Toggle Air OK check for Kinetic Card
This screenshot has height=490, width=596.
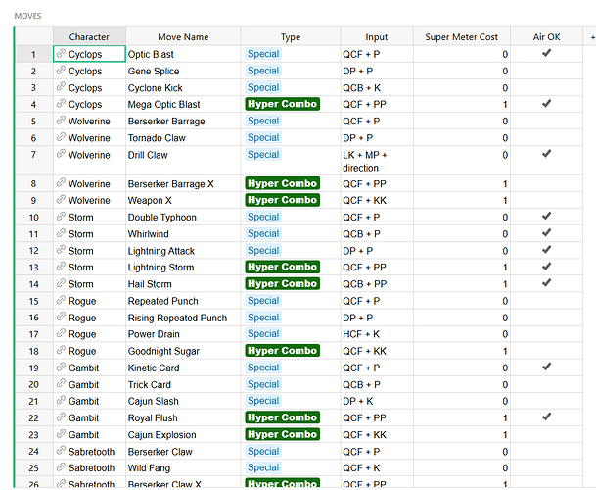[547, 367]
